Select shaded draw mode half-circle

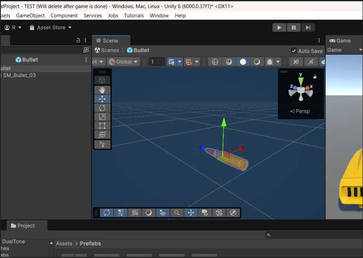click(257, 62)
